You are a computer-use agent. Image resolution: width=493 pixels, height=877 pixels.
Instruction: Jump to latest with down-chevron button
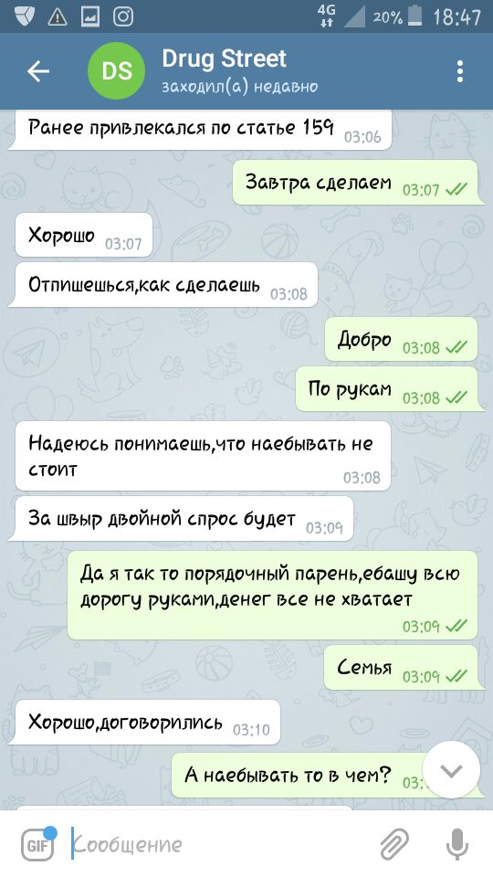451,770
